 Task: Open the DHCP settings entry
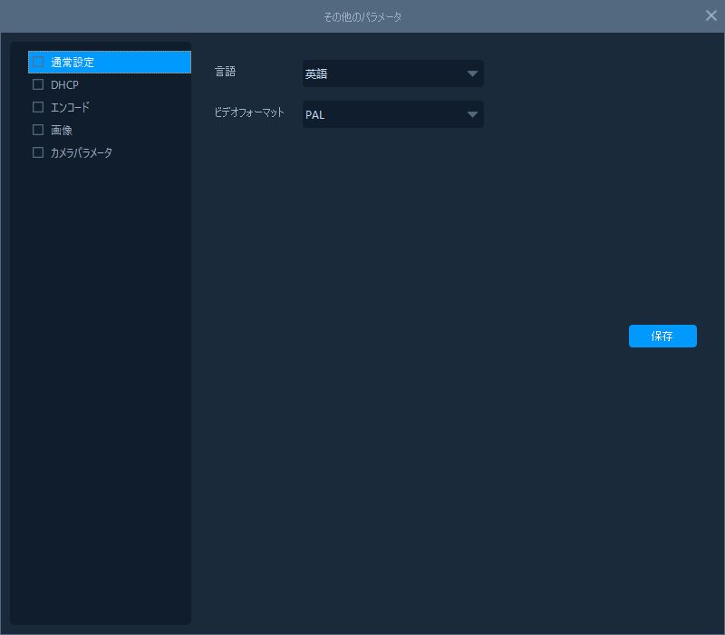(x=64, y=85)
